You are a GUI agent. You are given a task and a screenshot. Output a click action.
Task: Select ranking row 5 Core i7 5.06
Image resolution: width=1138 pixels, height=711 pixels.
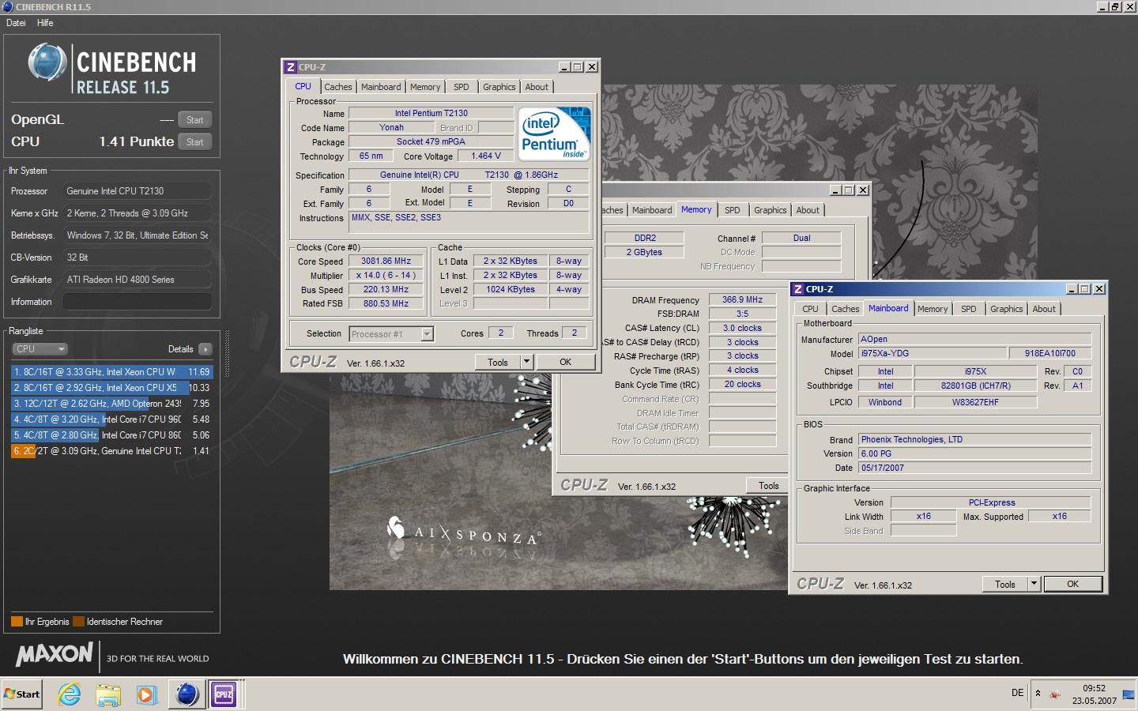click(111, 434)
